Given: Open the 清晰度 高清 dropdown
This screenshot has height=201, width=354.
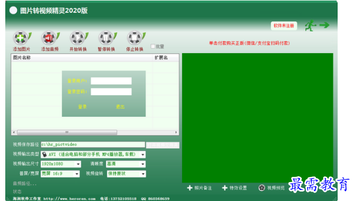Looking at the screenshot, I should (142, 164).
